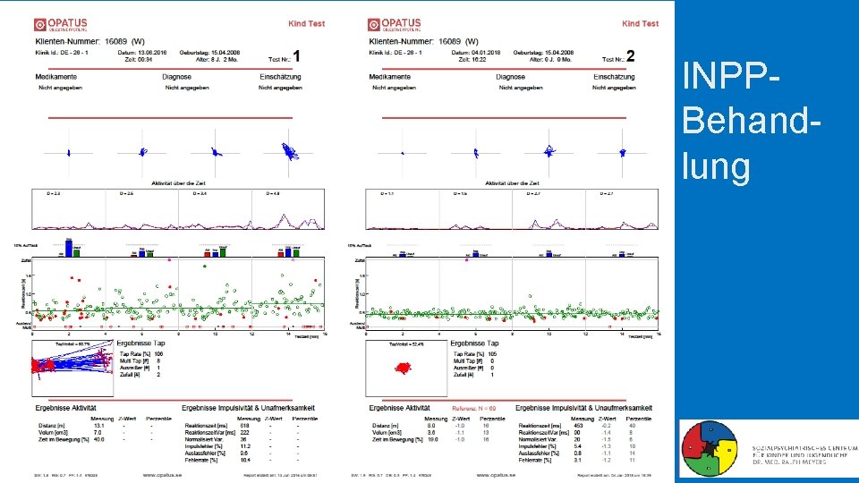Image resolution: width=859 pixels, height=483 pixels.
Task: Click the activity-over-time chart in Test 2
Action: pyautogui.click(x=512, y=209)
